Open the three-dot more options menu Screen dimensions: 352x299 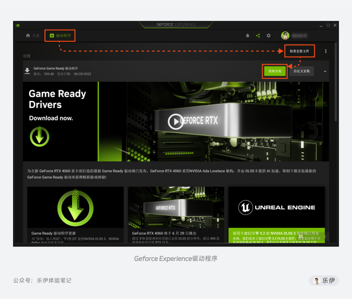pos(326,51)
